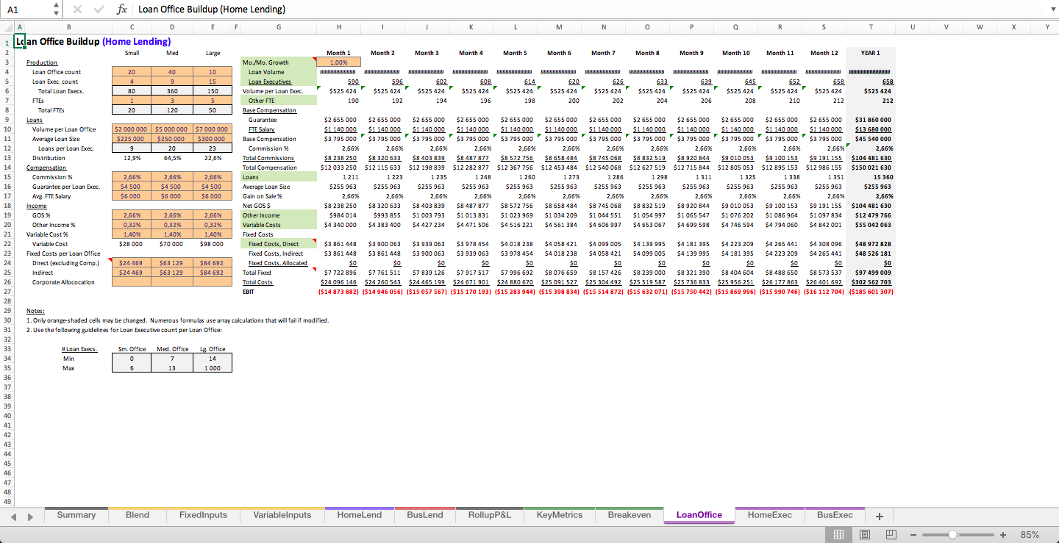Click the Small Variable Cost $28 000 cell
The width and height of the screenshot is (1059, 543).
pyautogui.click(x=131, y=244)
